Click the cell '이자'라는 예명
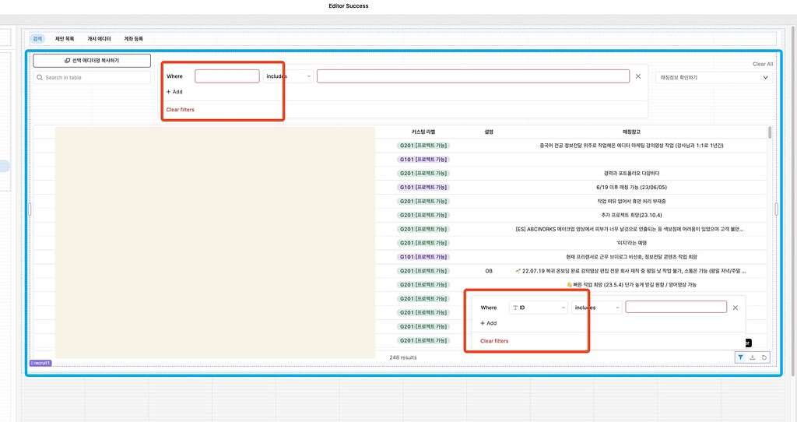This screenshot has height=422, width=797. tap(632, 243)
